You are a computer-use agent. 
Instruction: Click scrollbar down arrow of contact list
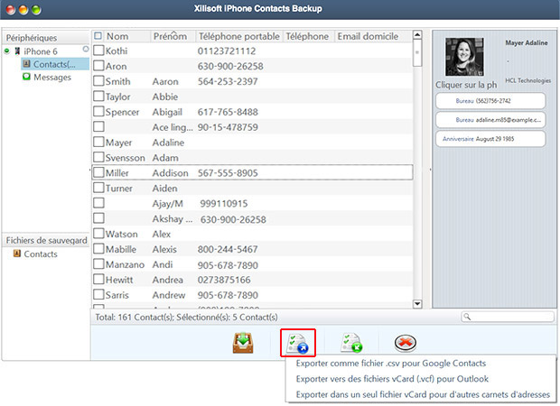pos(417,304)
